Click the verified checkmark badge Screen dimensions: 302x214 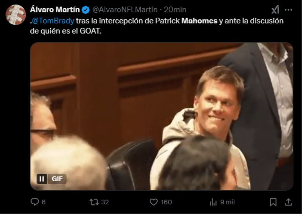86,10
